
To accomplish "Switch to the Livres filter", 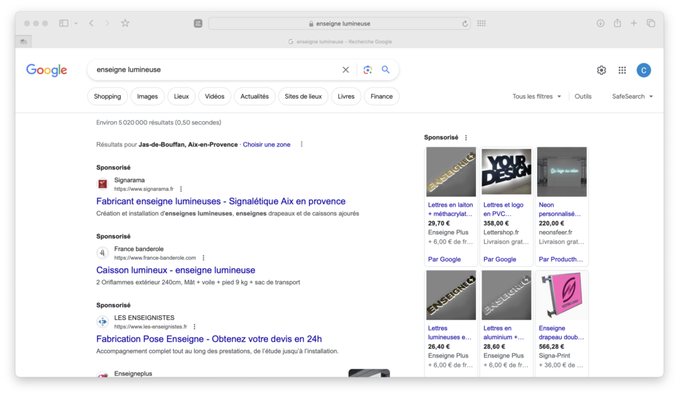I will click(x=346, y=97).
